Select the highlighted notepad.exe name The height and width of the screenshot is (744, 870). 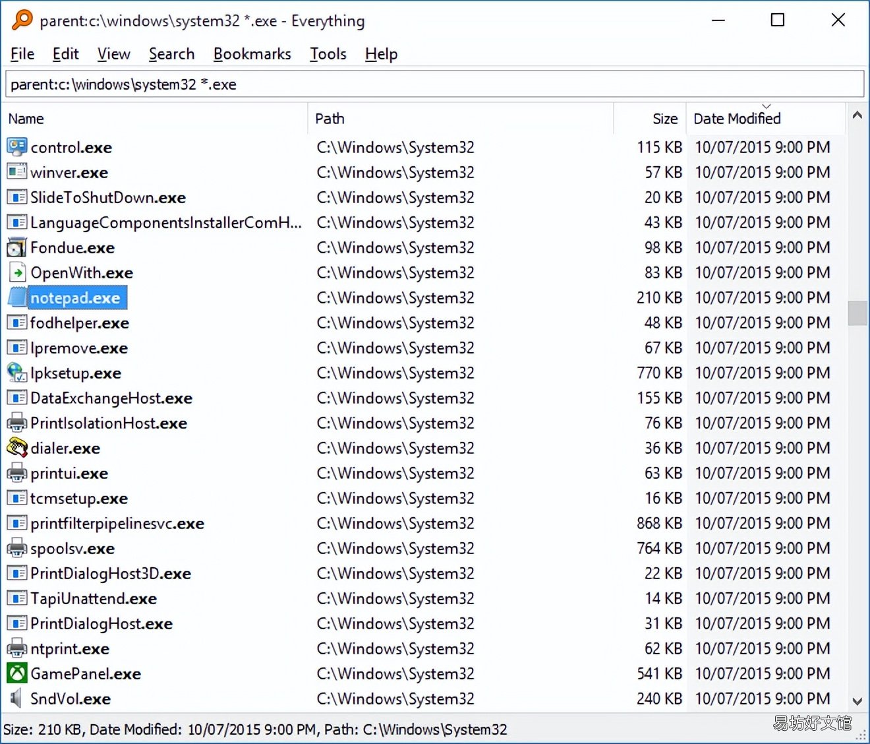(x=77, y=298)
